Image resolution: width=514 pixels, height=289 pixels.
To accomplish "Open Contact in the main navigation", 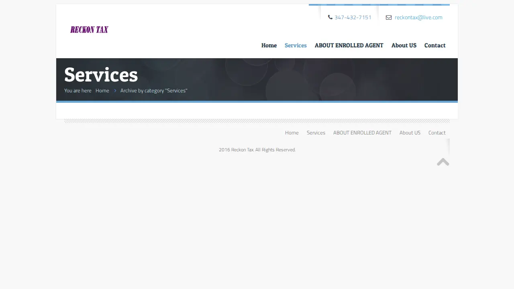I will click(435, 45).
